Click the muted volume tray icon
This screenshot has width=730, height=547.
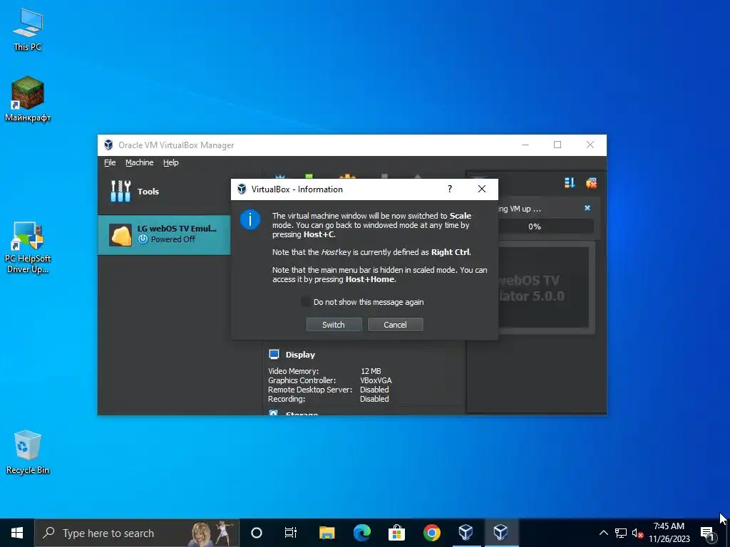pos(637,533)
